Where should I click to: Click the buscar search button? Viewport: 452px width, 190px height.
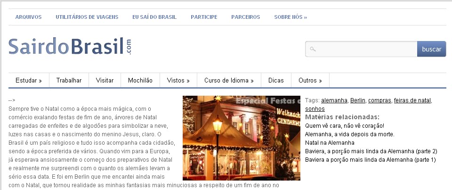pos(432,49)
